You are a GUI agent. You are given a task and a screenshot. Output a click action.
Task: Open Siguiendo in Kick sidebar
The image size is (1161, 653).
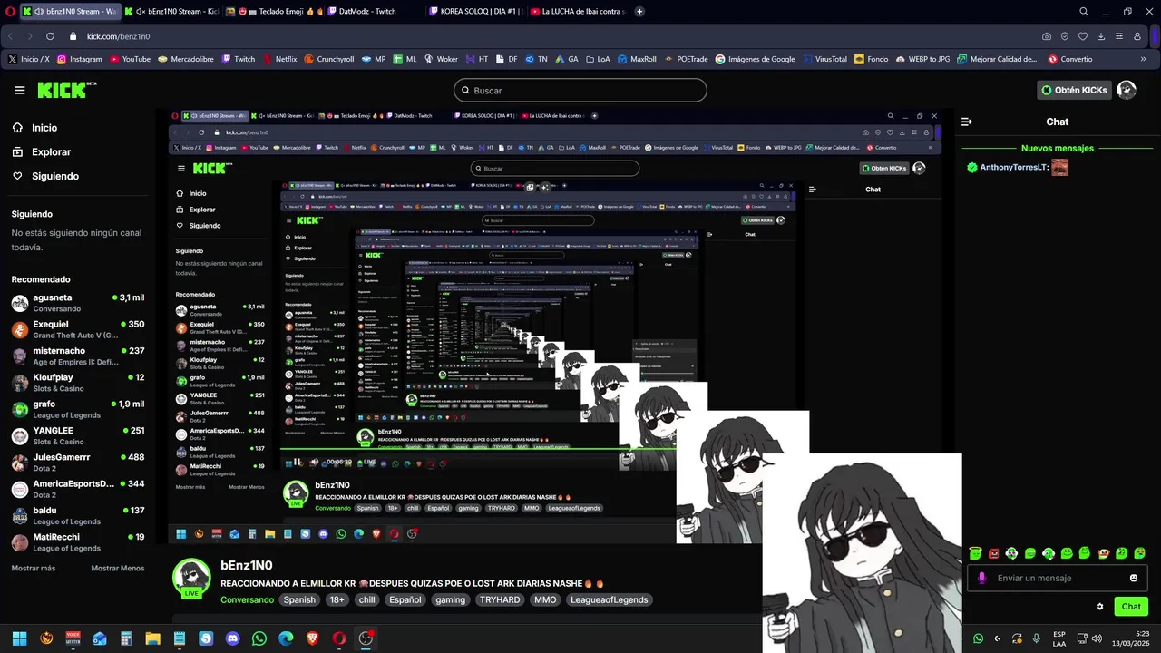coord(55,176)
